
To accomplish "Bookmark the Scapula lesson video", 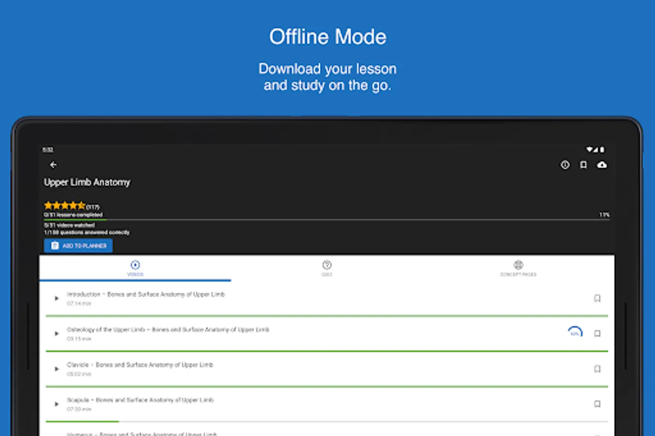I will (597, 404).
